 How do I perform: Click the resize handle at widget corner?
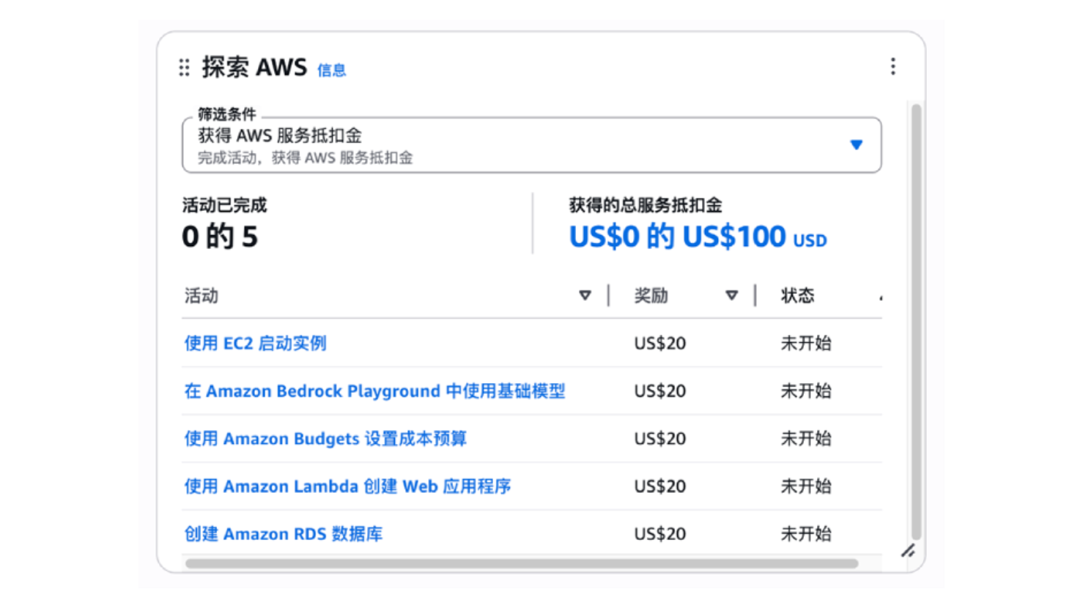point(908,550)
